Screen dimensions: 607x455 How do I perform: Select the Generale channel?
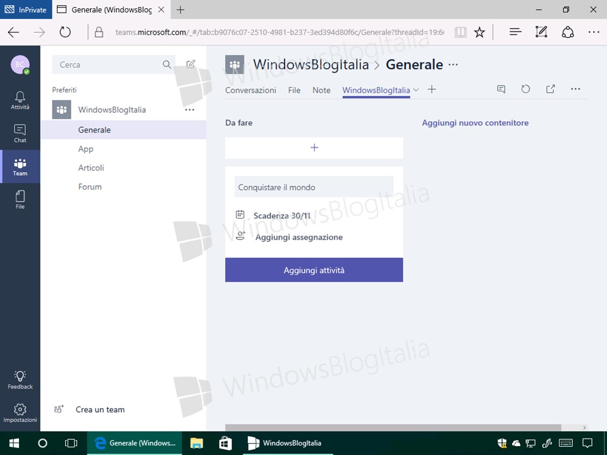coord(123,130)
